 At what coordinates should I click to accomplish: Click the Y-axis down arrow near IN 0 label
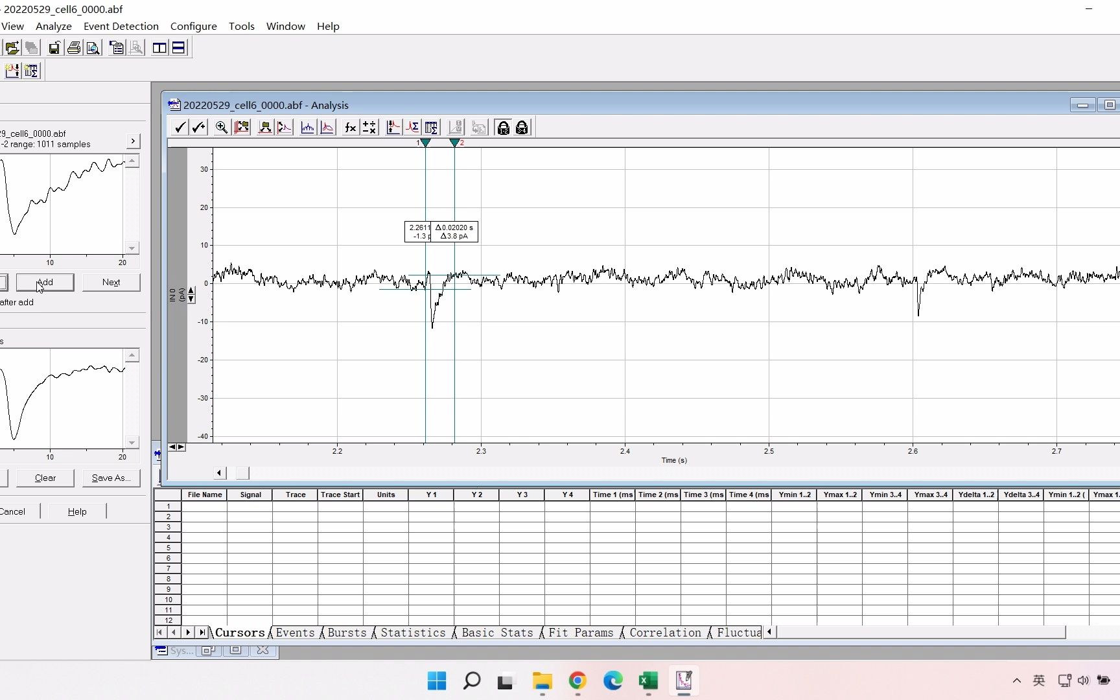point(191,299)
